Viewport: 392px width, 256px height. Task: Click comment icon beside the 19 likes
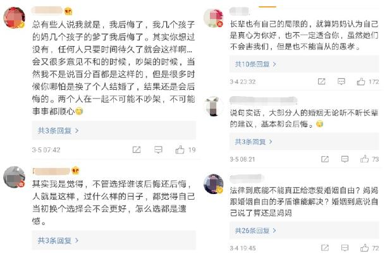pos(157,150)
